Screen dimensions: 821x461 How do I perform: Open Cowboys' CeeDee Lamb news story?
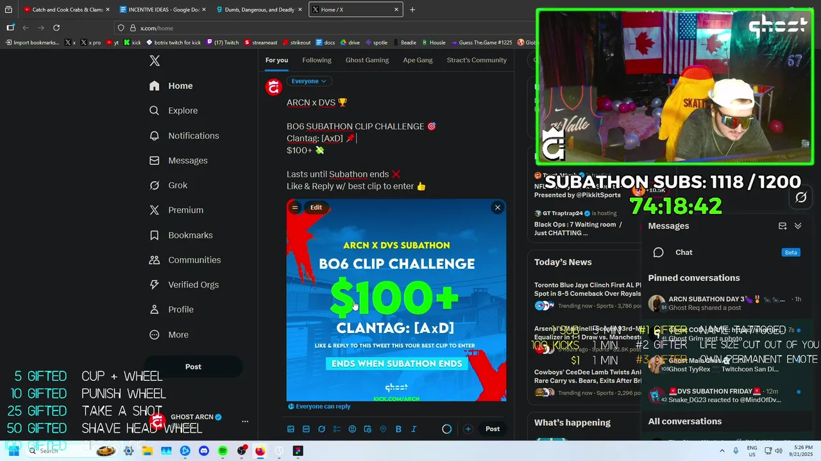(x=587, y=382)
